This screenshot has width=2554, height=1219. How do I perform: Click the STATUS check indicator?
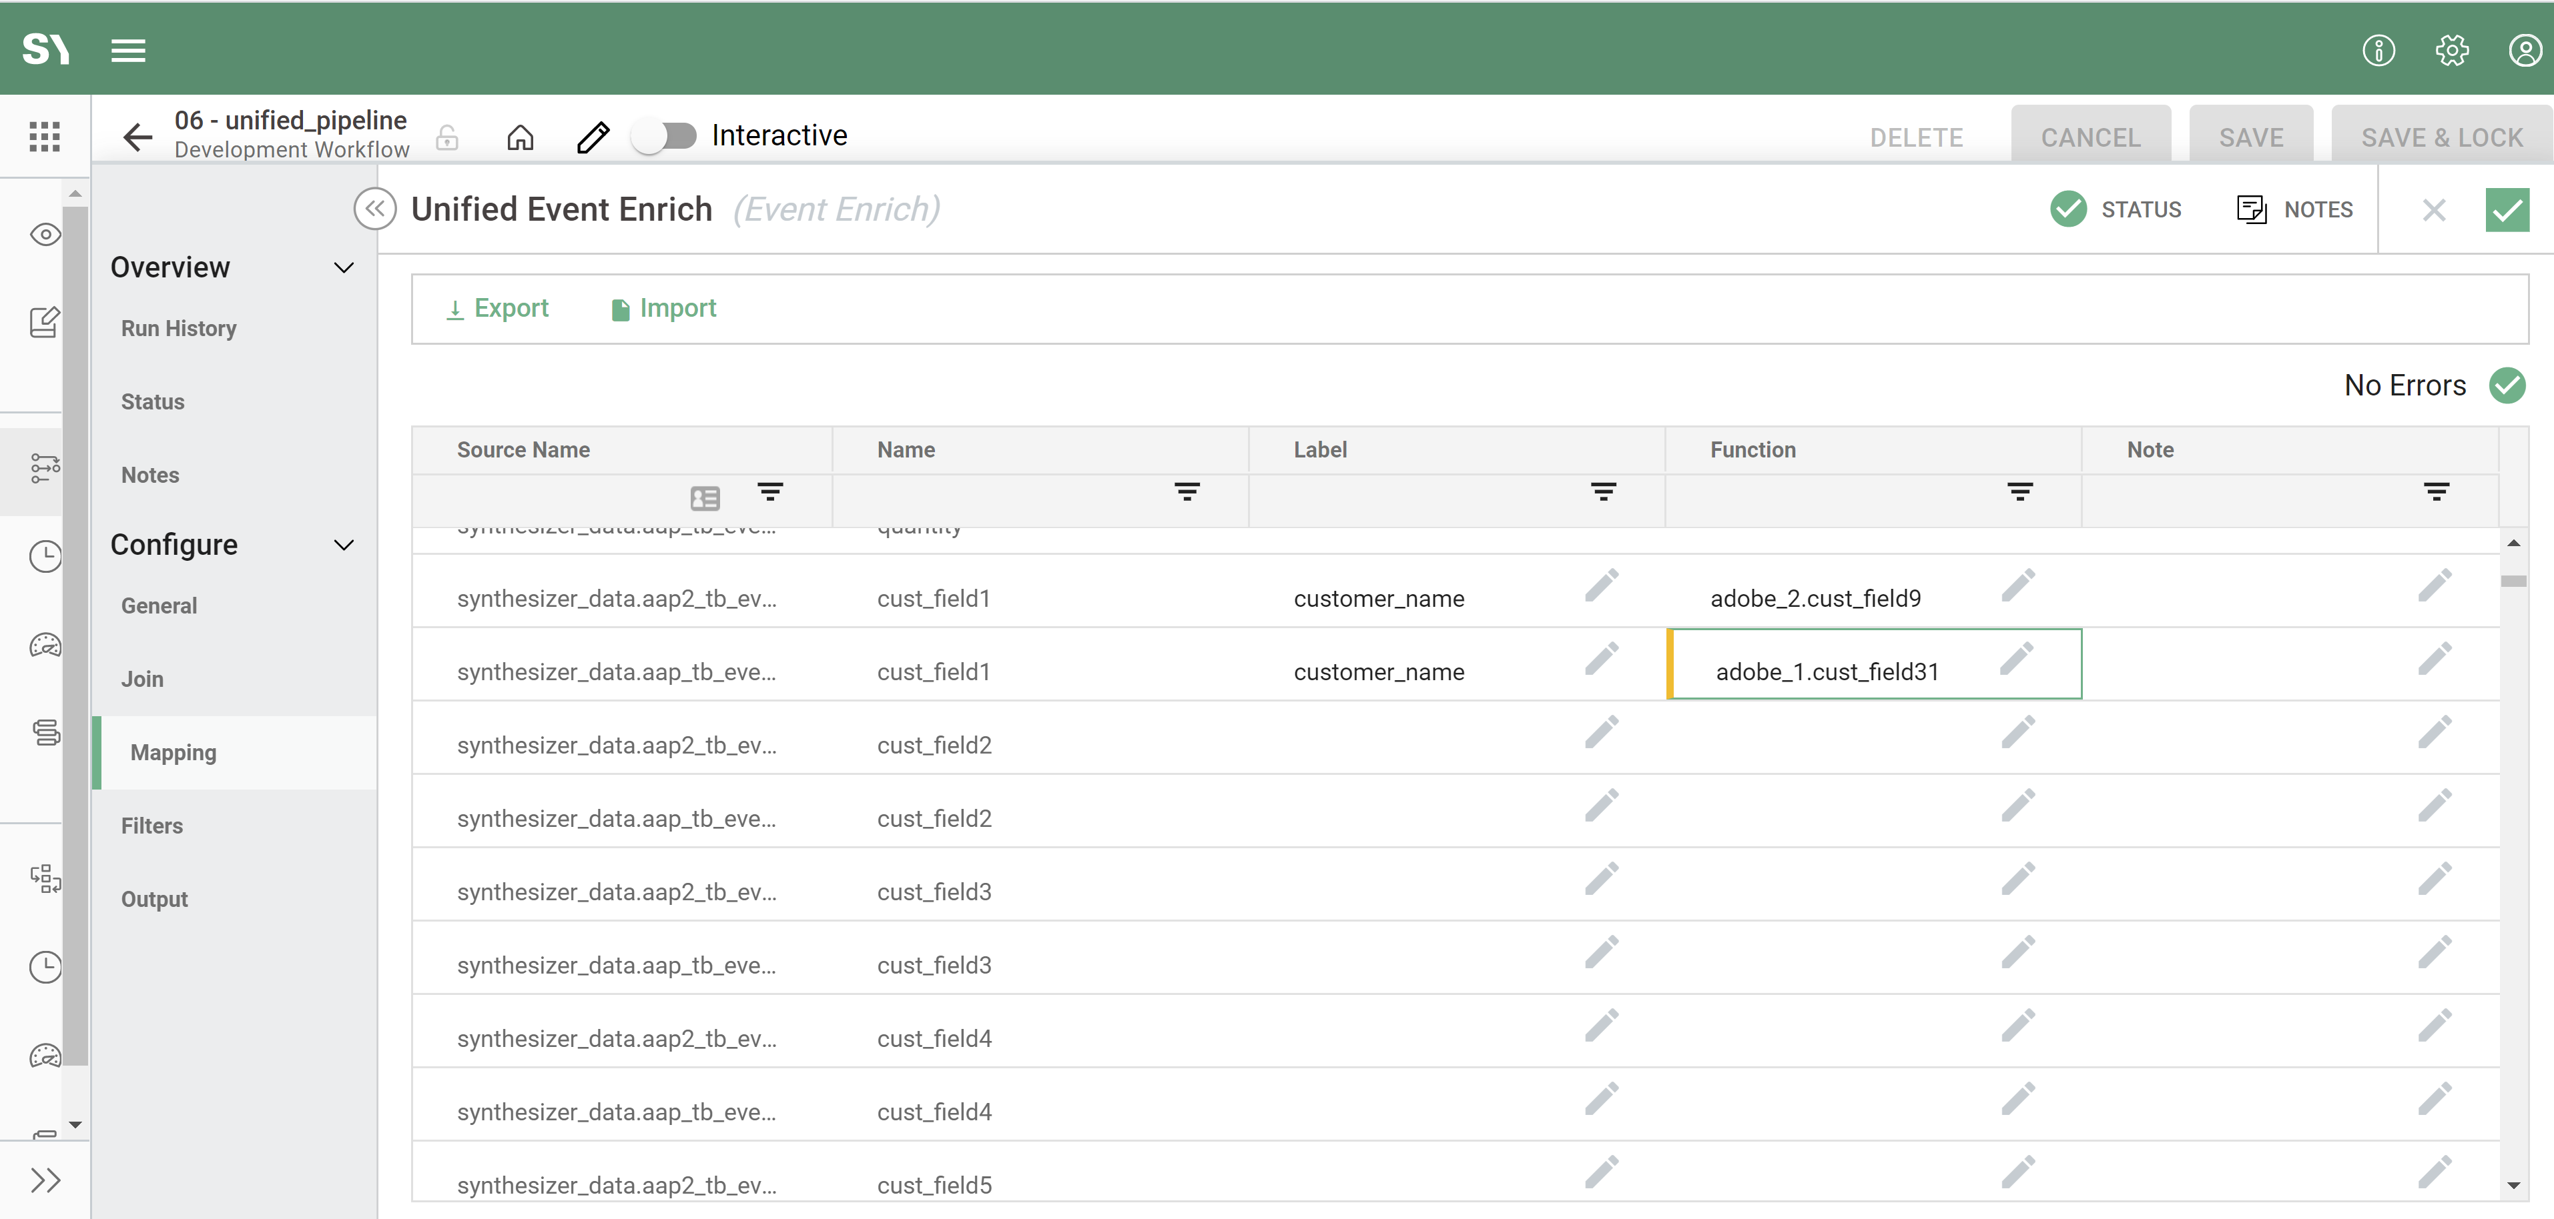pos(2068,209)
